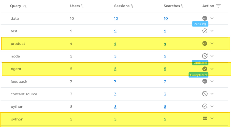
Task: Click the clock refresh icon in node row
Action: coord(204,56)
